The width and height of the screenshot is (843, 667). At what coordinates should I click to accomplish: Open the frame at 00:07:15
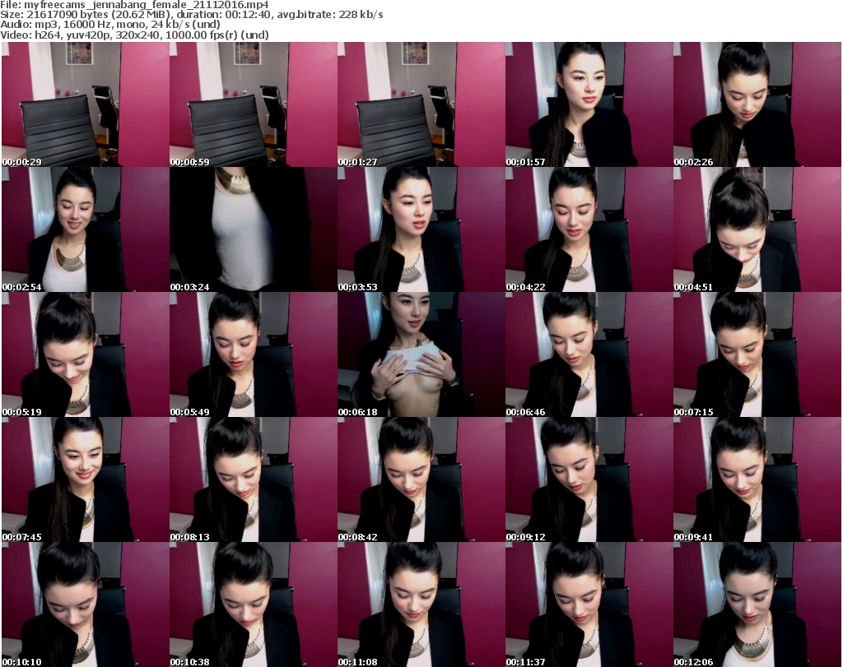click(757, 354)
